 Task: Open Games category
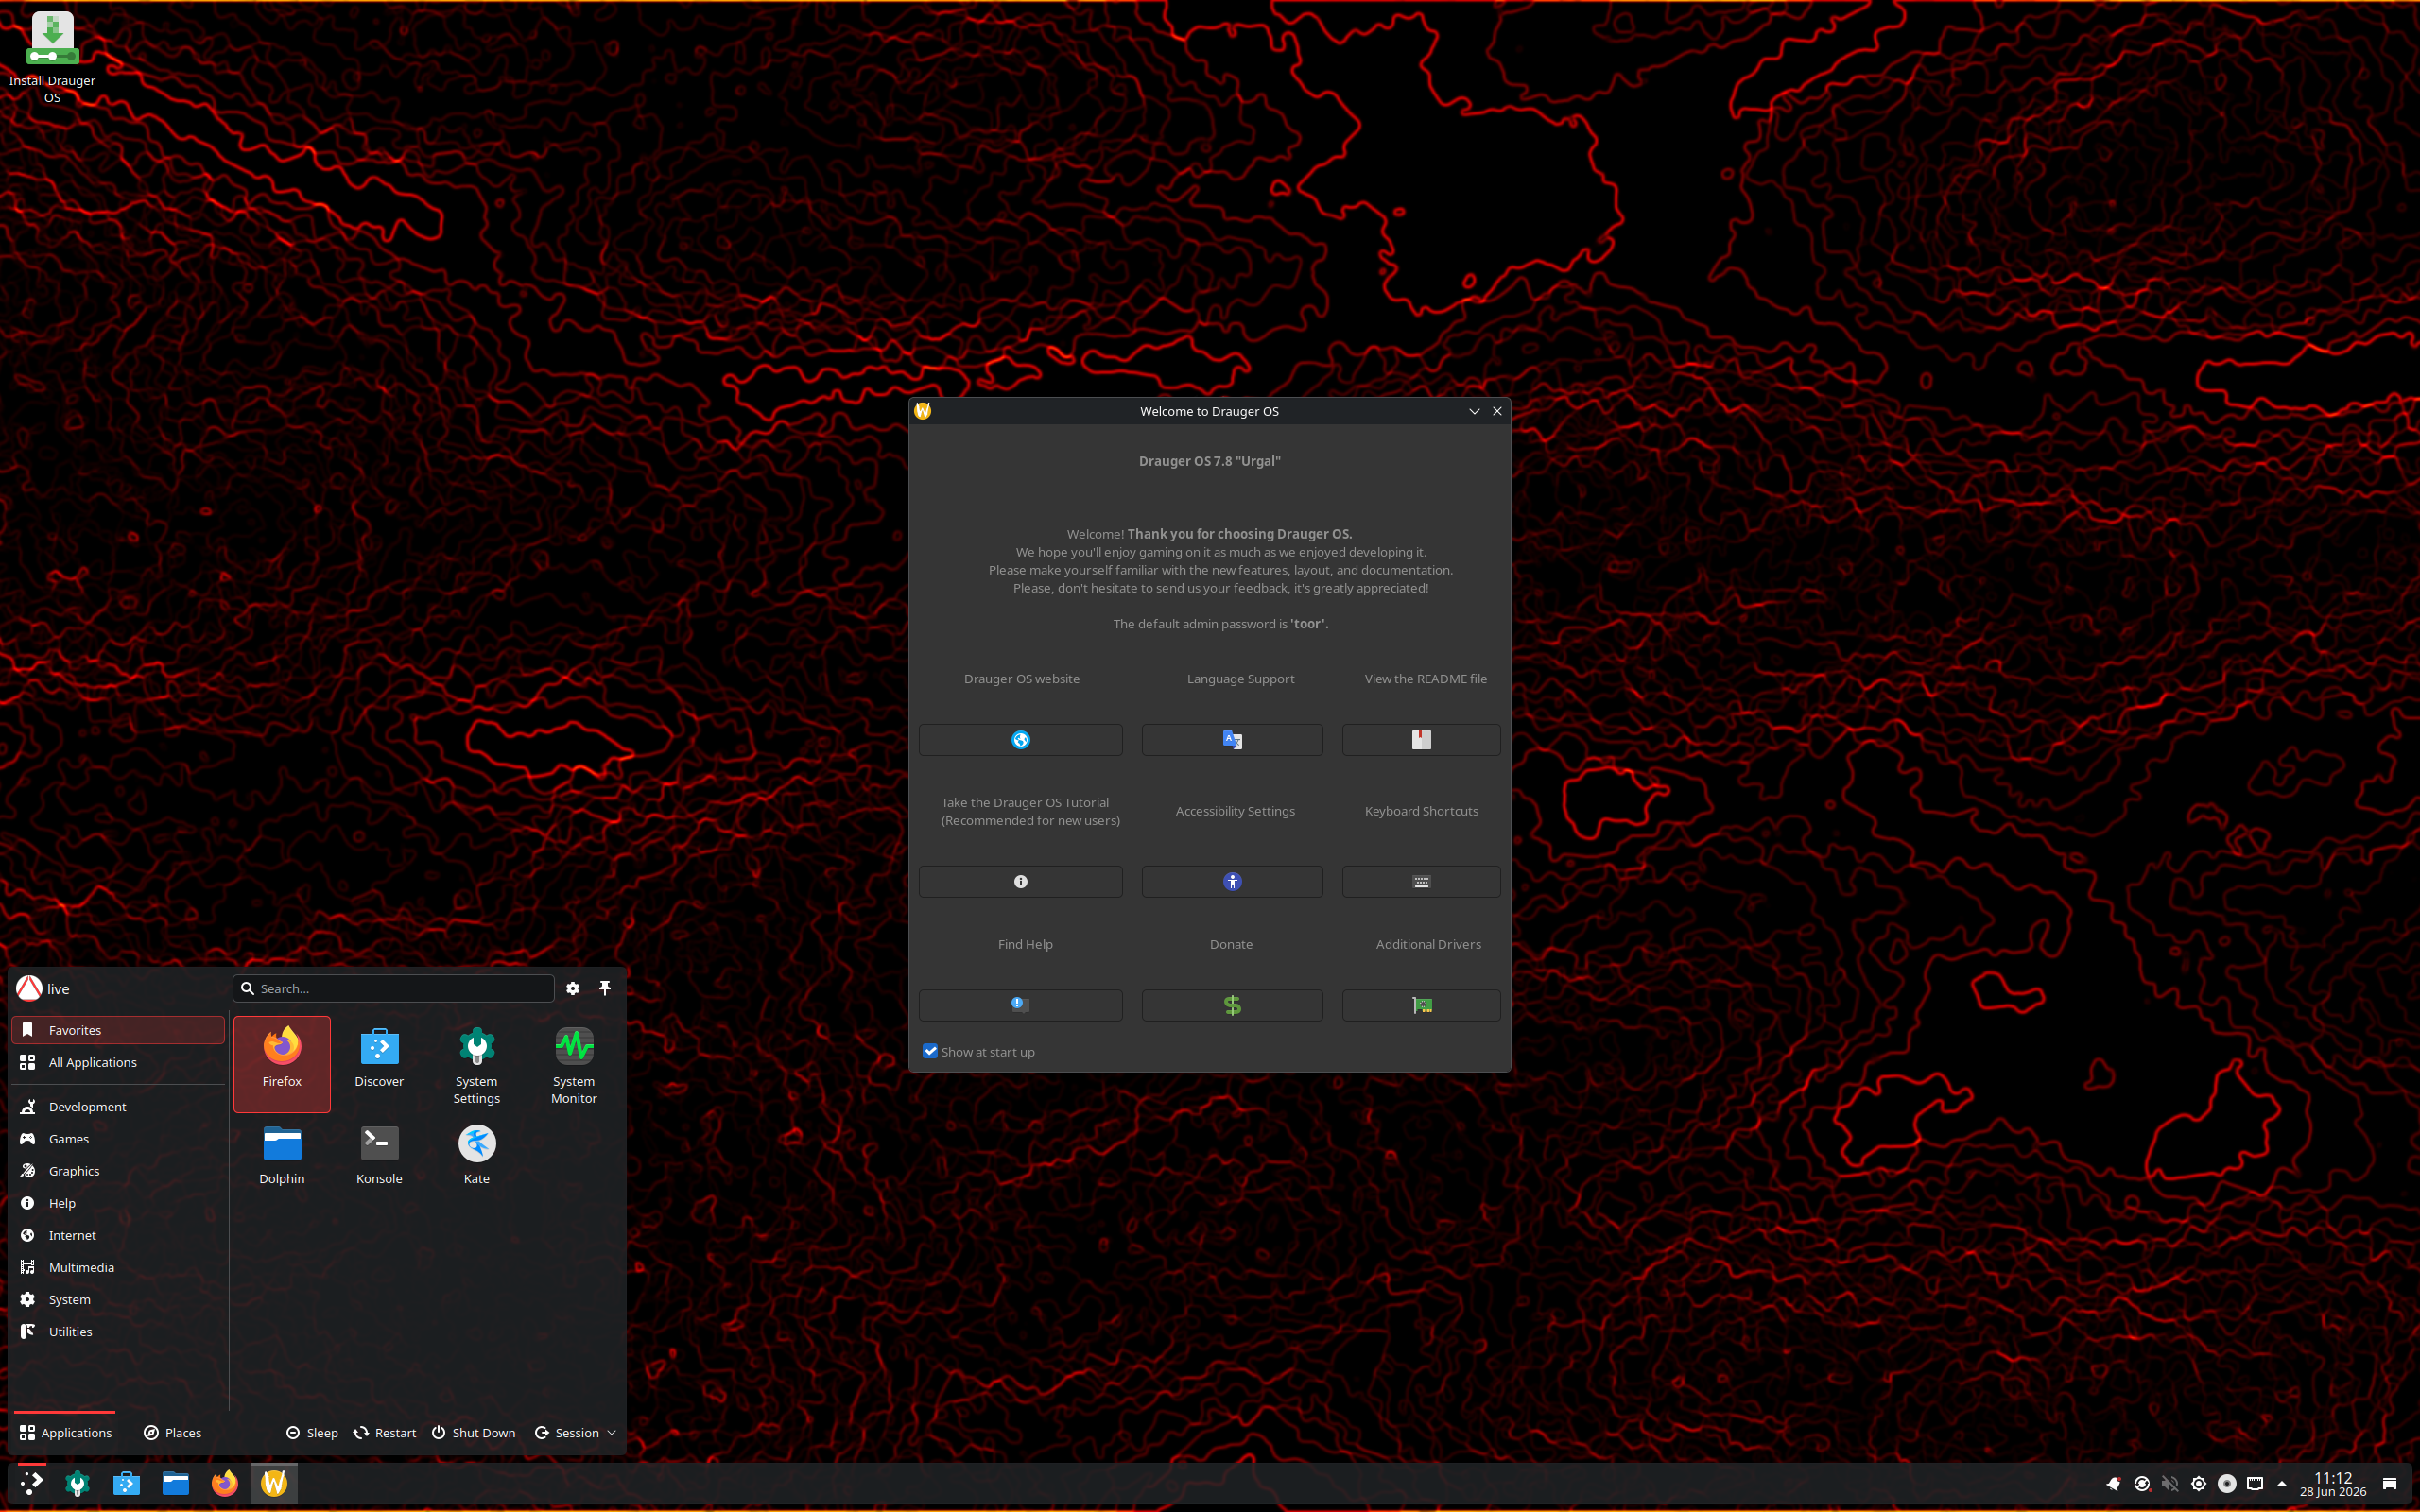[x=117, y=1139]
